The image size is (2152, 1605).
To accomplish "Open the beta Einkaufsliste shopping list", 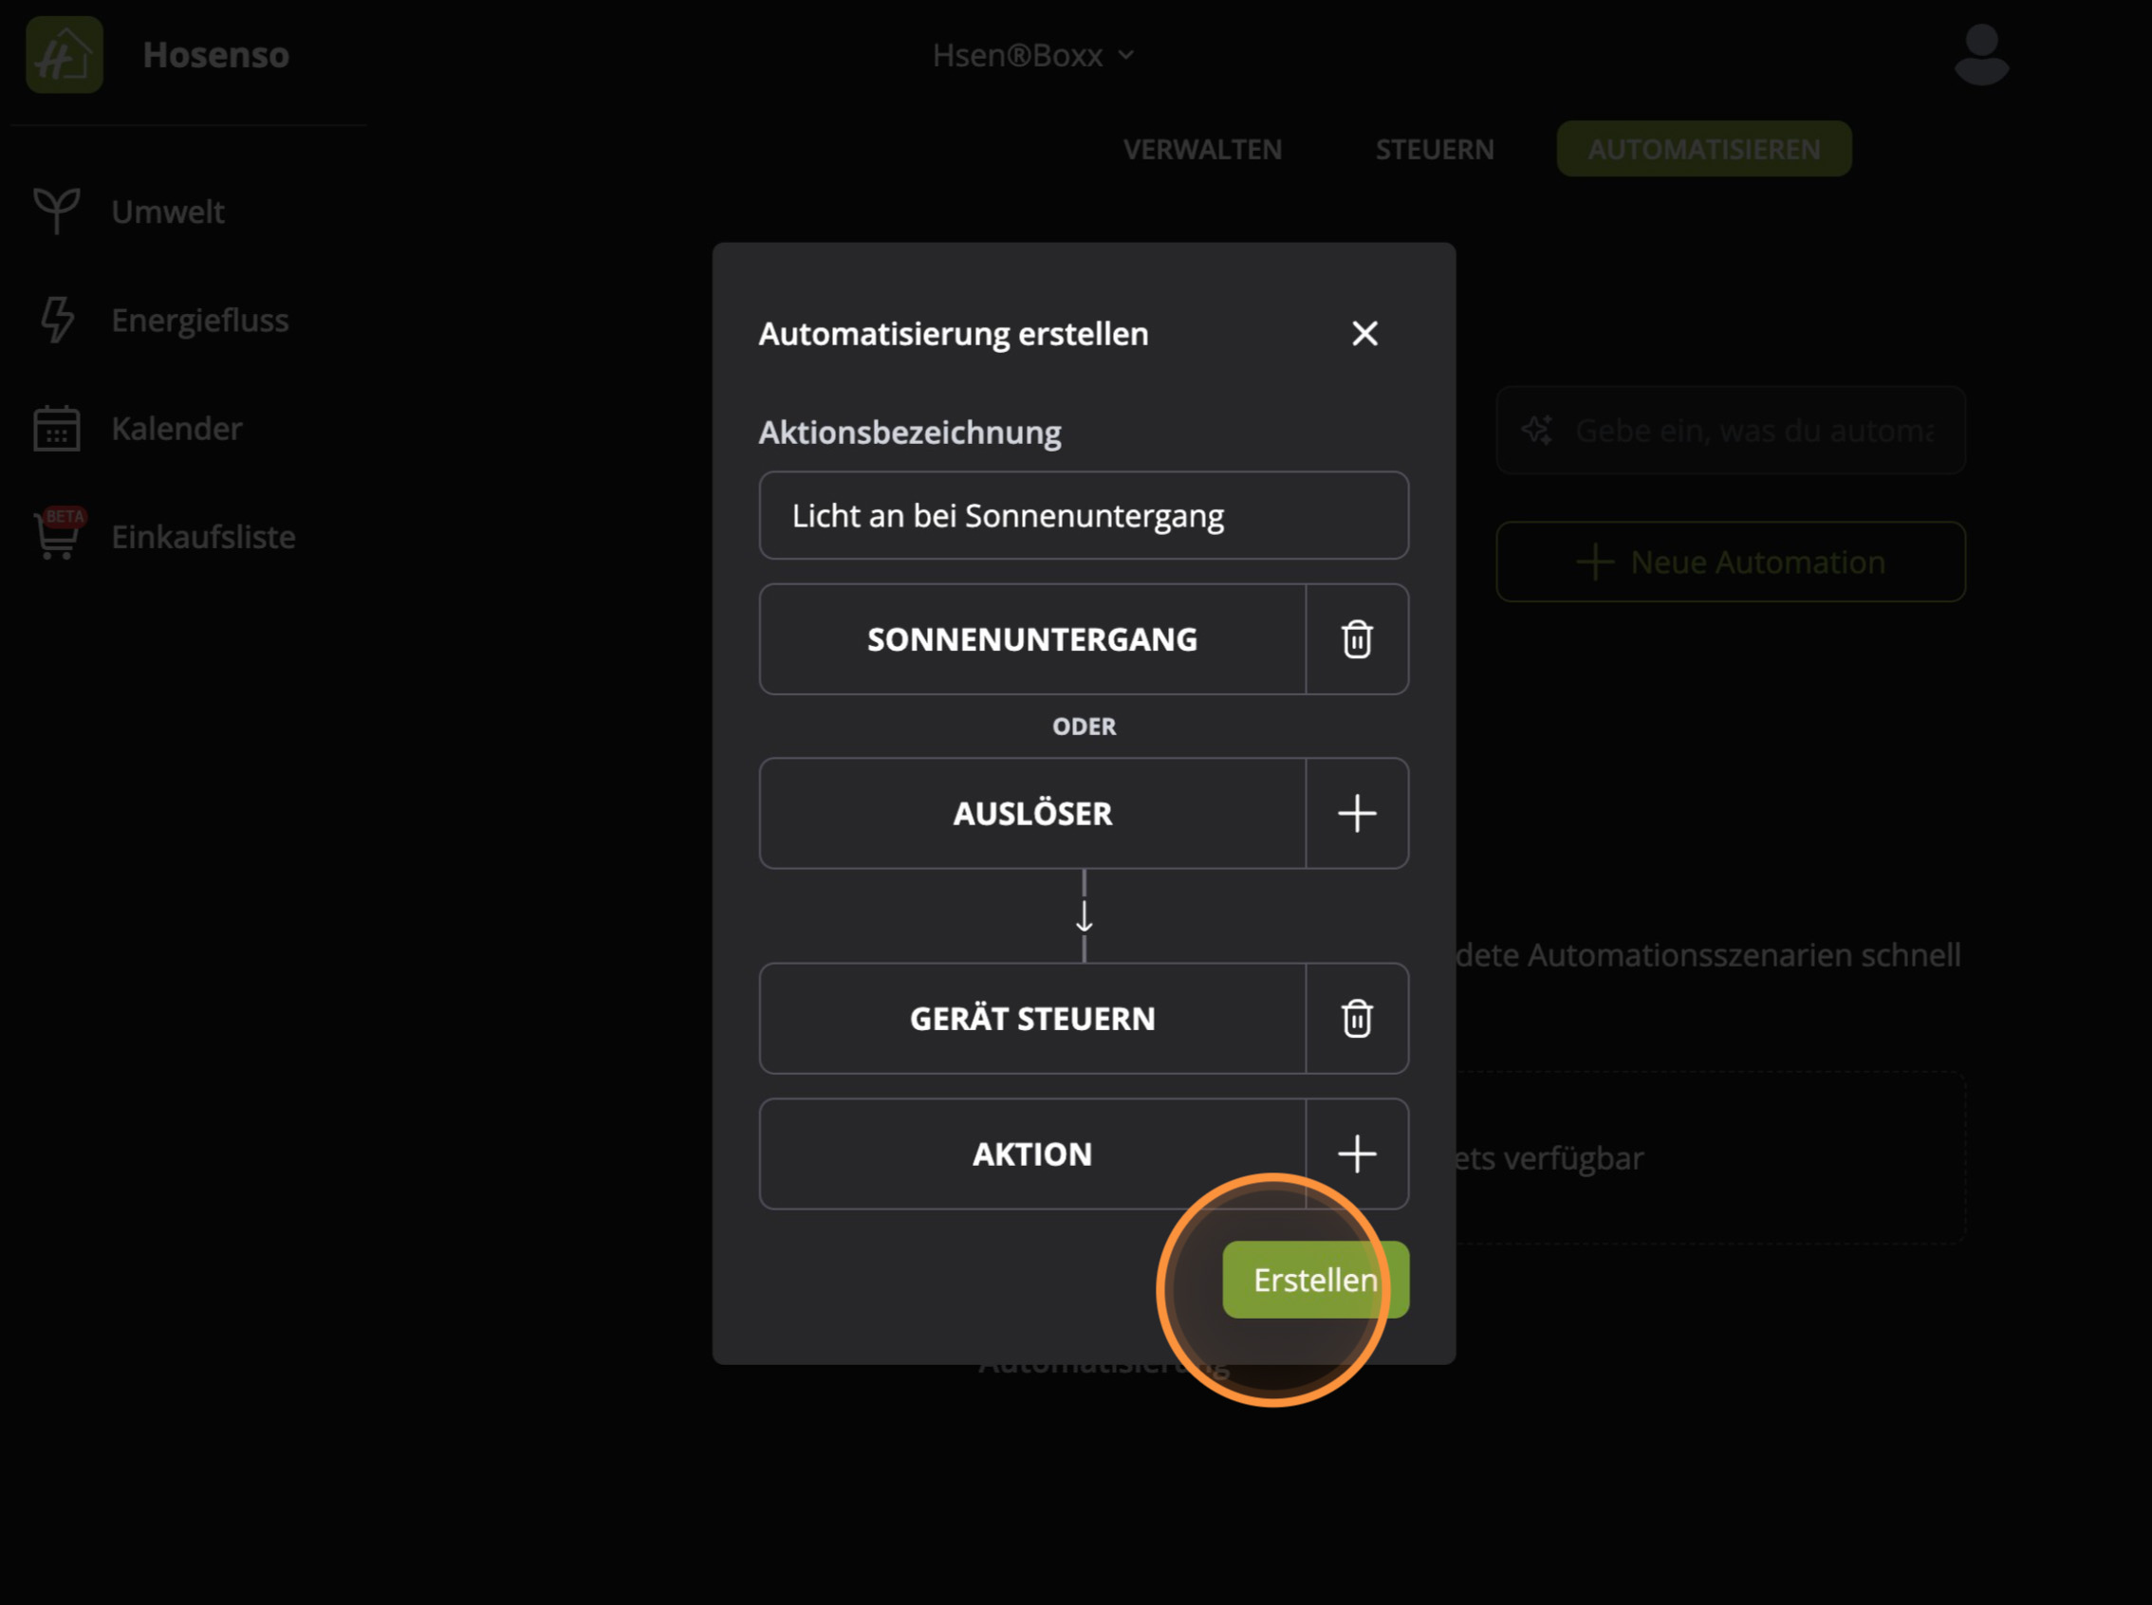I will pos(203,536).
